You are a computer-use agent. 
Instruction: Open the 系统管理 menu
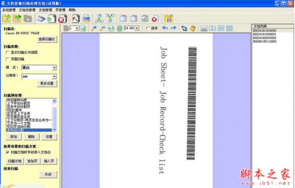[x=9, y=10]
